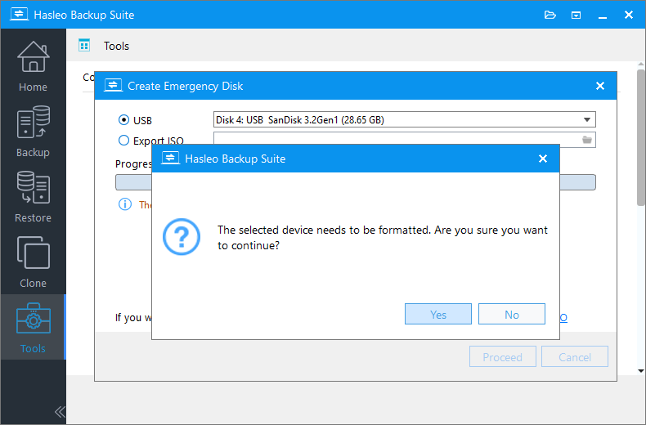The height and width of the screenshot is (425, 646).
Task: Close the Create Emergency Disk window
Action: coord(600,86)
